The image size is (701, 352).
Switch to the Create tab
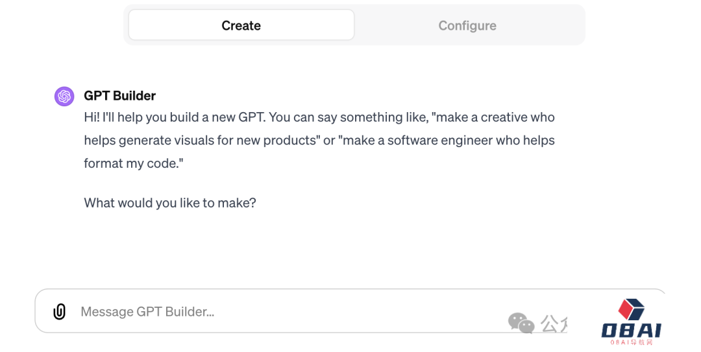pyautogui.click(x=241, y=25)
